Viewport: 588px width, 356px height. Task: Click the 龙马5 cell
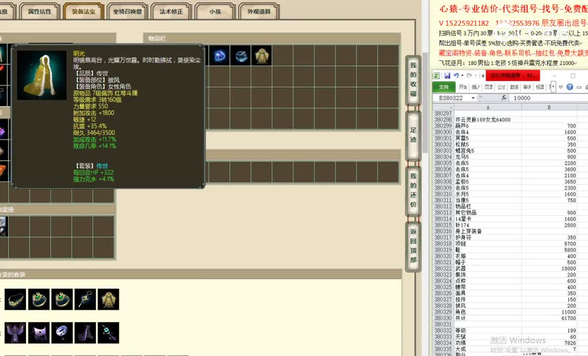(488, 157)
